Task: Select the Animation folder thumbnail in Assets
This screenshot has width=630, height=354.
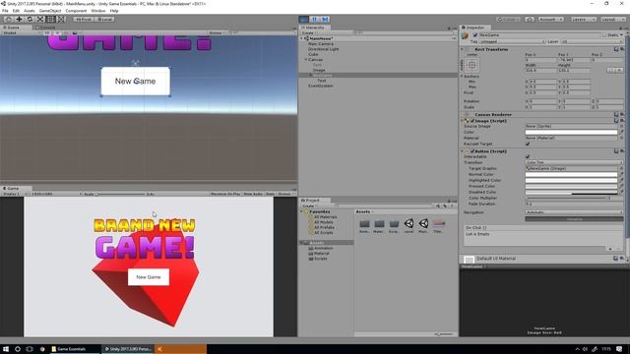Action: click(364, 223)
